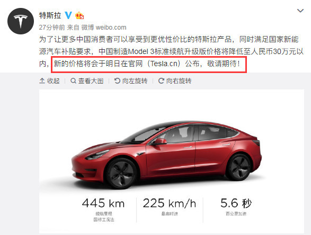This screenshot has width=311, height=235.
Task: Open 查看大图 to view large image
Action: [x=87, y=81]
